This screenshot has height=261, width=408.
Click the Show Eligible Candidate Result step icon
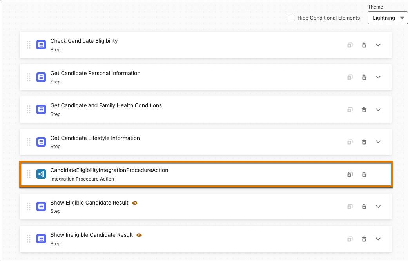pos(41,207)
